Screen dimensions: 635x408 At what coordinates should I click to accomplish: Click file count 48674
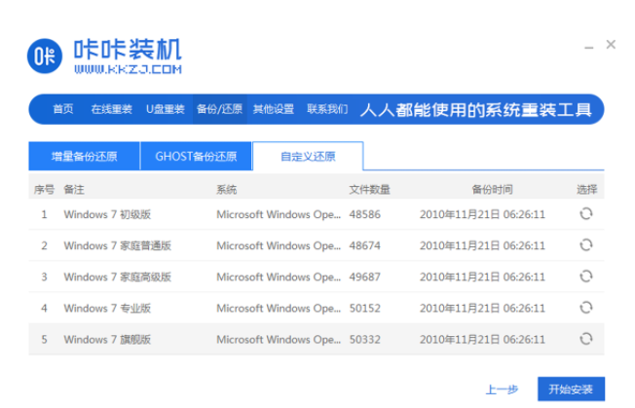365,245
